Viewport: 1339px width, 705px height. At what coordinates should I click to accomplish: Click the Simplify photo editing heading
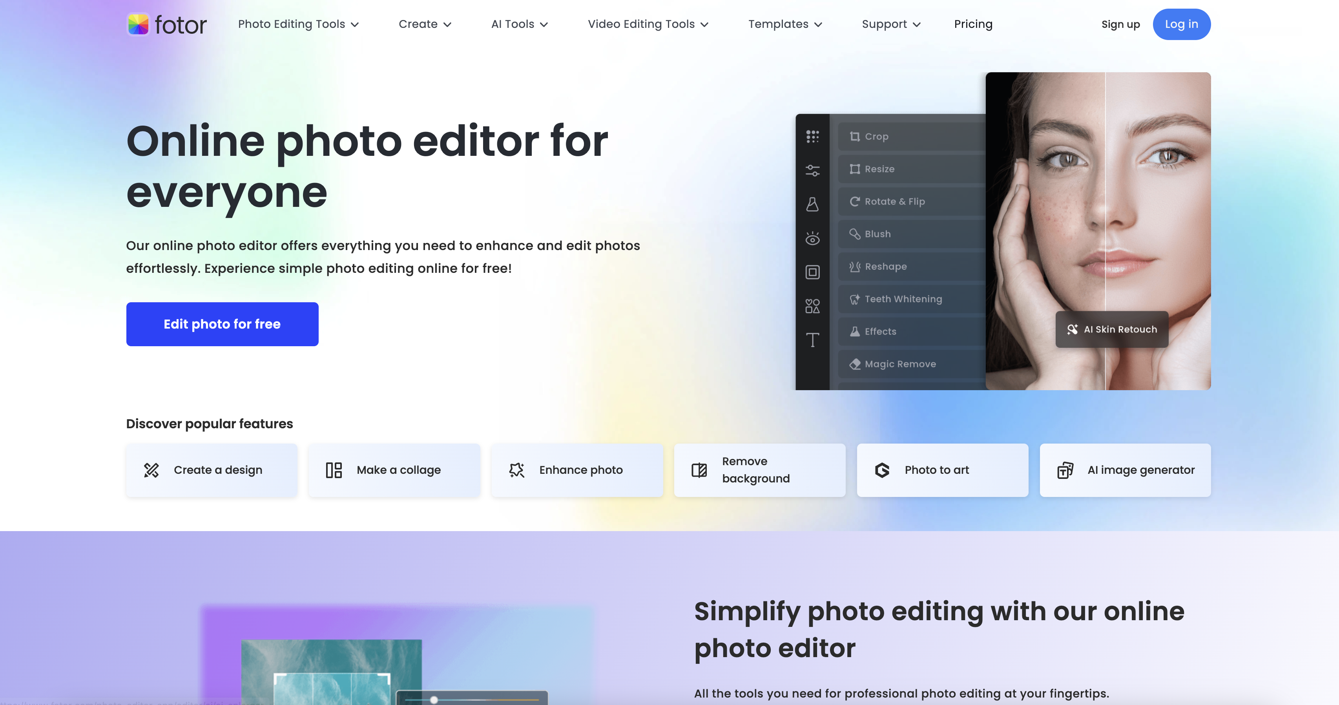[x=939, y=629]
